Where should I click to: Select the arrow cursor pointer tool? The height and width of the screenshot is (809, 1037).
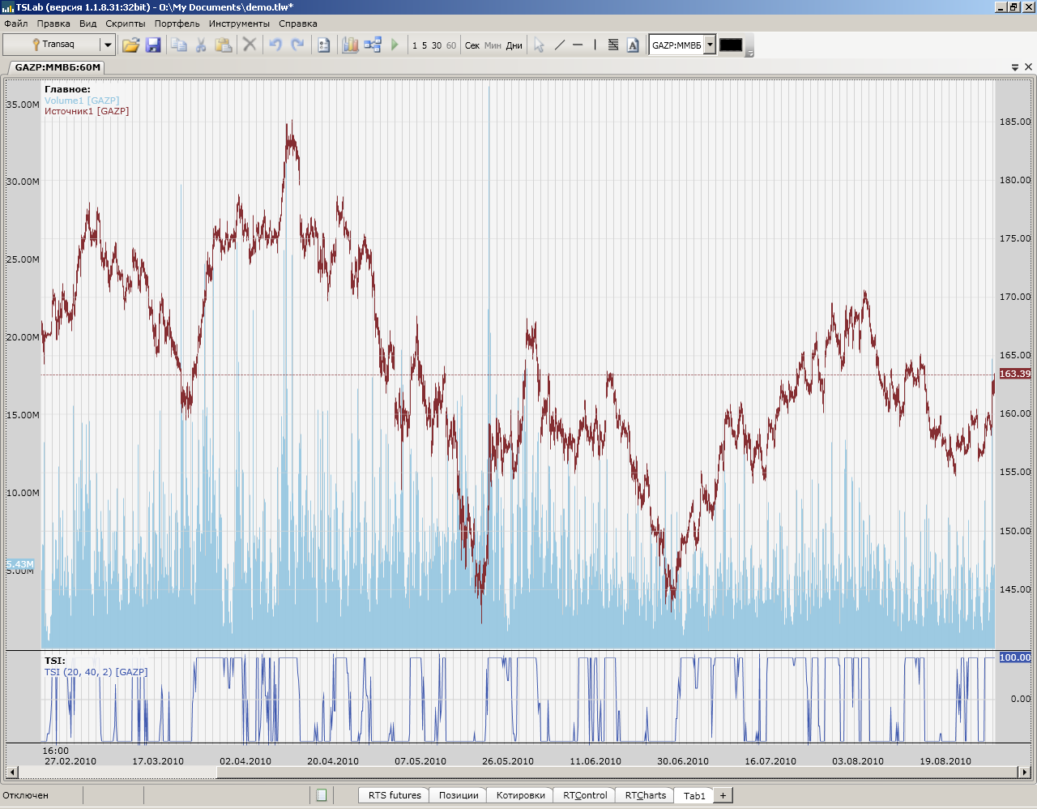coord(539,45)
